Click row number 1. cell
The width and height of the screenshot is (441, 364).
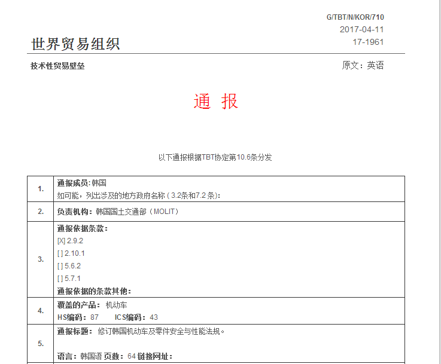coord(41,189)
